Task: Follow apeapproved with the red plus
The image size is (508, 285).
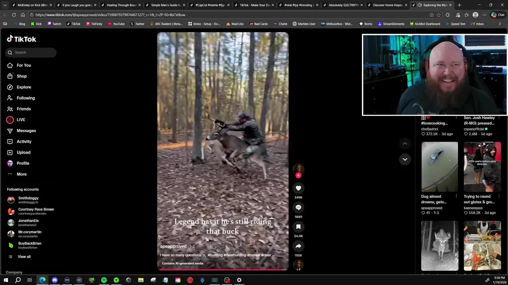Action: coord(298,175)
